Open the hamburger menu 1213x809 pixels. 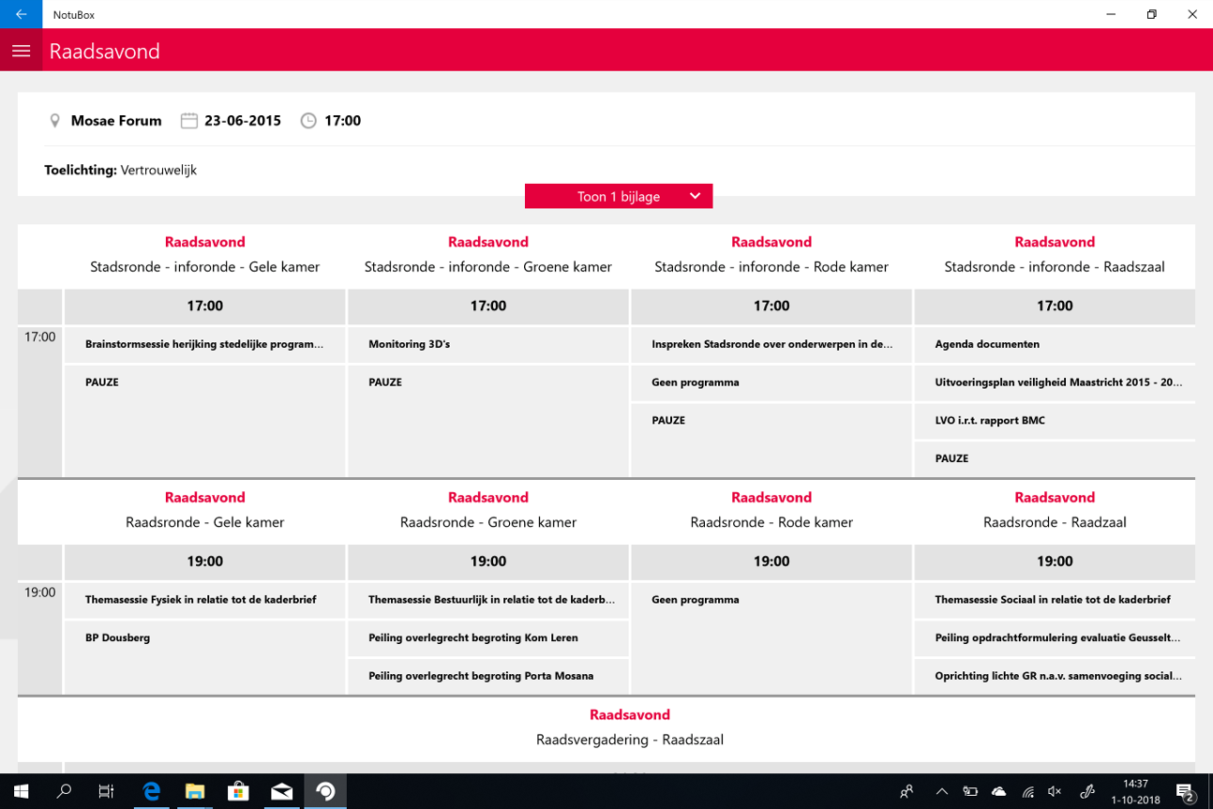coord(21,51)
